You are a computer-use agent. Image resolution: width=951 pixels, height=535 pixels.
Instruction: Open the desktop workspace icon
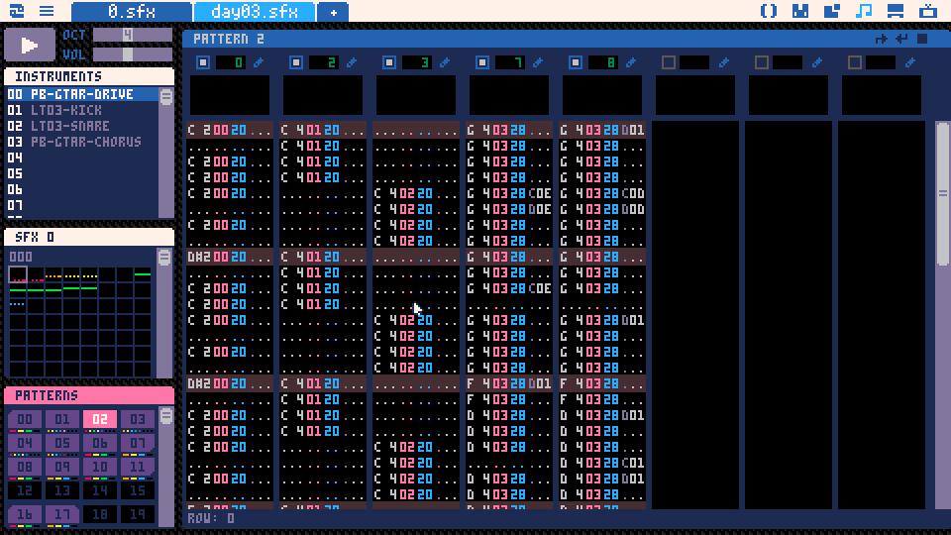(x=896, y=11)
